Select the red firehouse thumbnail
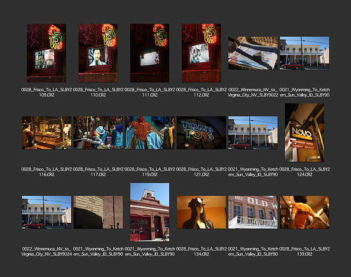Viewport: 351px width, 277px height. pos(150,212)
